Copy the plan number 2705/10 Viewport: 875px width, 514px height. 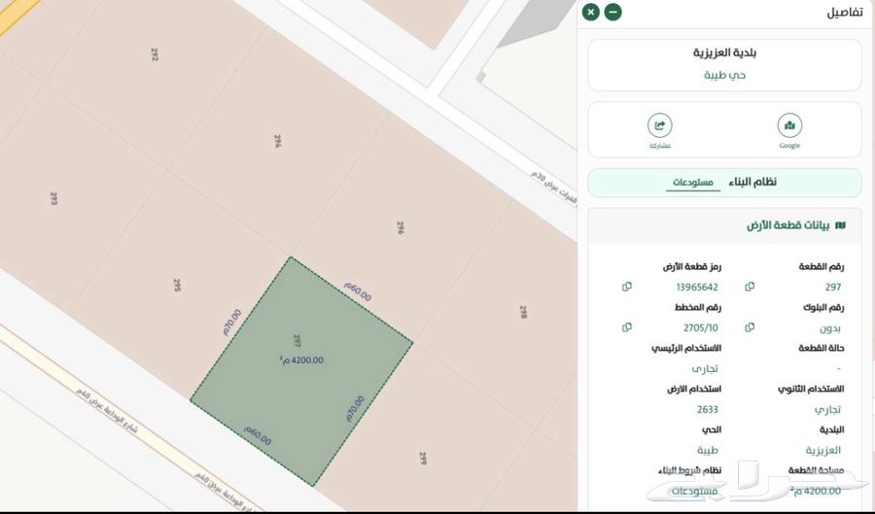click(627, 327)
